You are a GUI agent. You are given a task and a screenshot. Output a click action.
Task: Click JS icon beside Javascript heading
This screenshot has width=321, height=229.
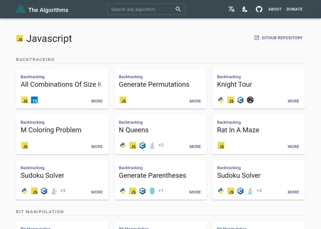tap(20, 39)
